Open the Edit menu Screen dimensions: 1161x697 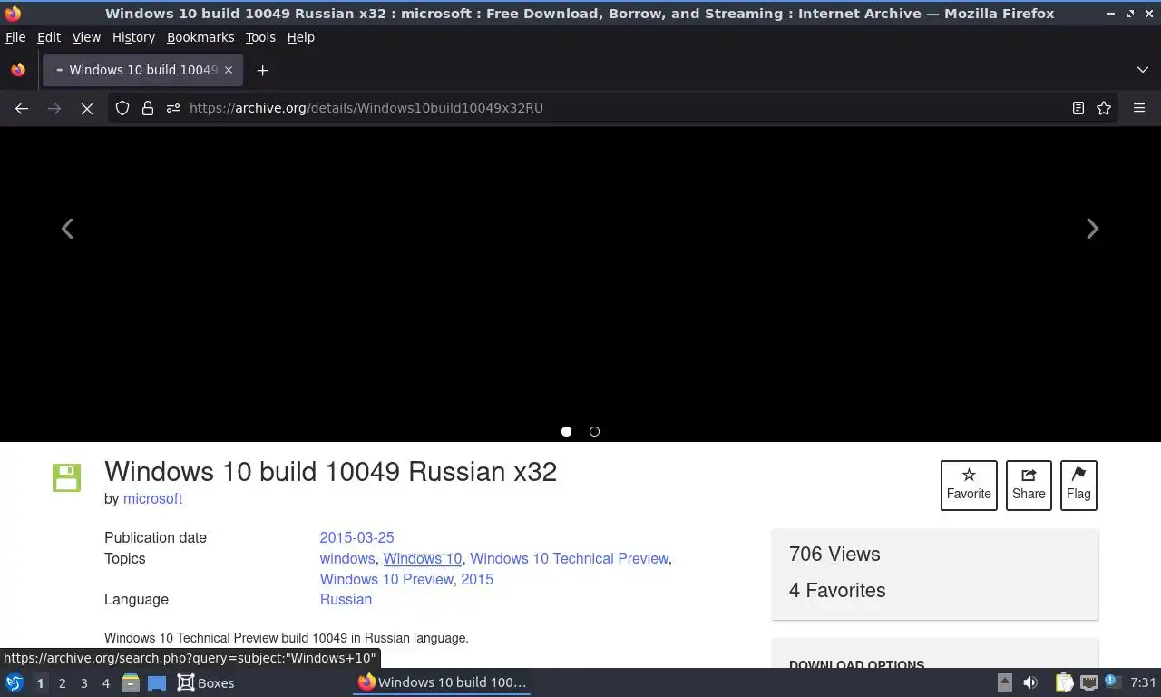pyautogui.click(x=49, y=37)
